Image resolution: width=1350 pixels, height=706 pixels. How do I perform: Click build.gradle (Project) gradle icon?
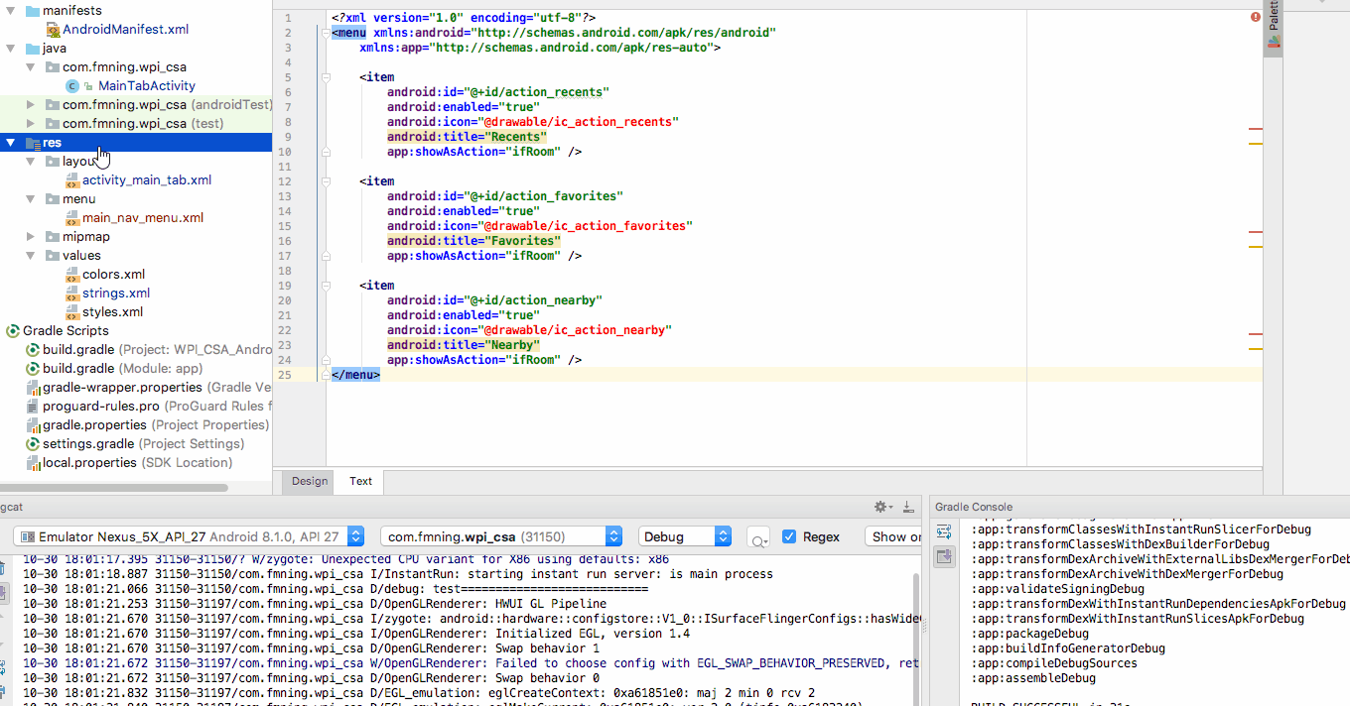(x=33, y=350)
